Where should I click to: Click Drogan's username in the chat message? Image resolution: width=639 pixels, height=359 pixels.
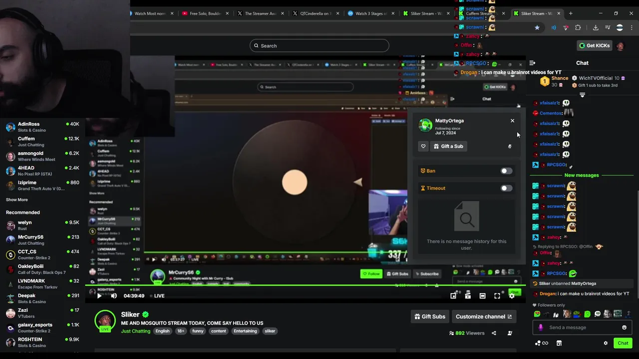547,294
